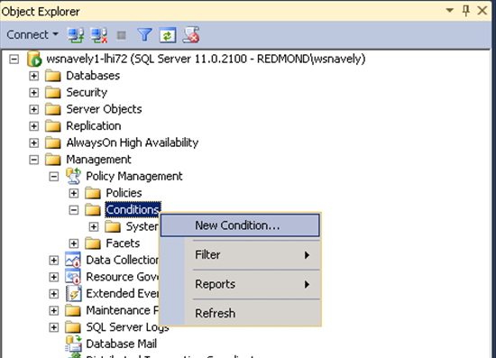Click the Policies folder icon

pyautogui.click(x=93, y=193)
